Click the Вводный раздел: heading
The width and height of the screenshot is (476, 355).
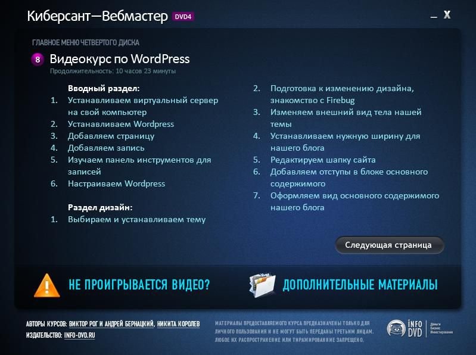(104, 88)
